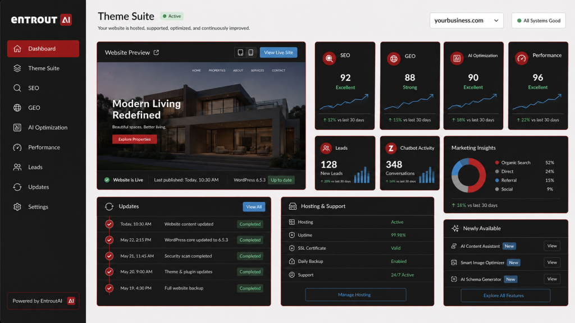View the AI Content Assistant feature
The image size is (575, 323).
552,246
